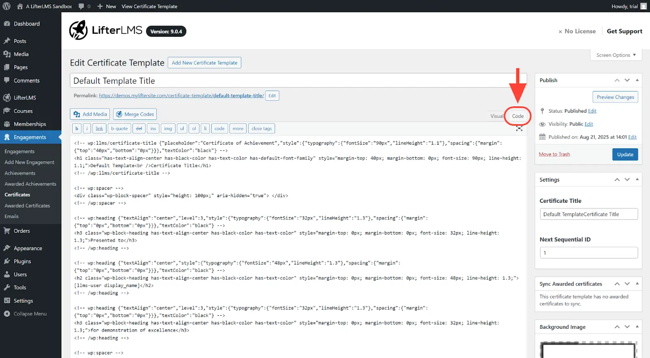
Task: Open Posts in the sidebar
Action: [x=20, y=41]
